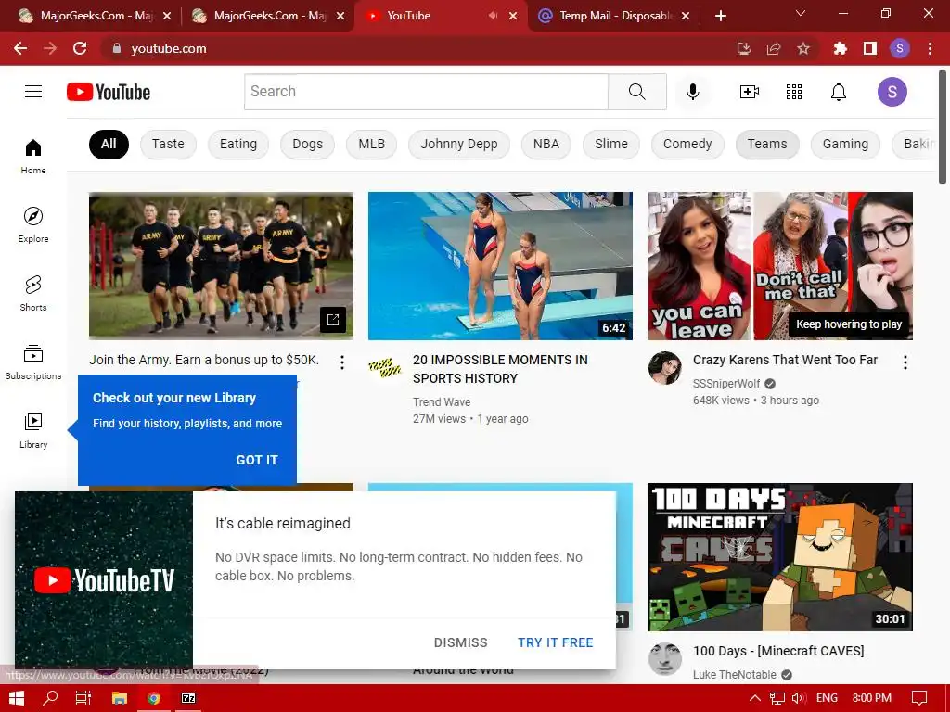Image resolution: width=950 pixels, height=712 pixels.
Task: Select the MLB filter chip
Action: tap(371, 144)
